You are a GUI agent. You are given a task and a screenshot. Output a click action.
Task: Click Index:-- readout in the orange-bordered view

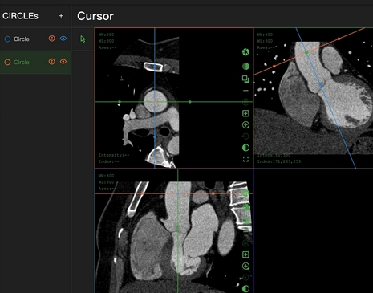click(x=109, y=161)
